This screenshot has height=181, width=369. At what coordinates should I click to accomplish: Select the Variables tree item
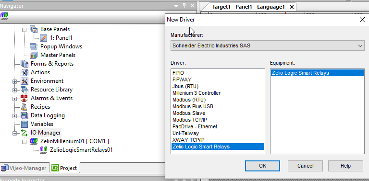click(42, 124)
